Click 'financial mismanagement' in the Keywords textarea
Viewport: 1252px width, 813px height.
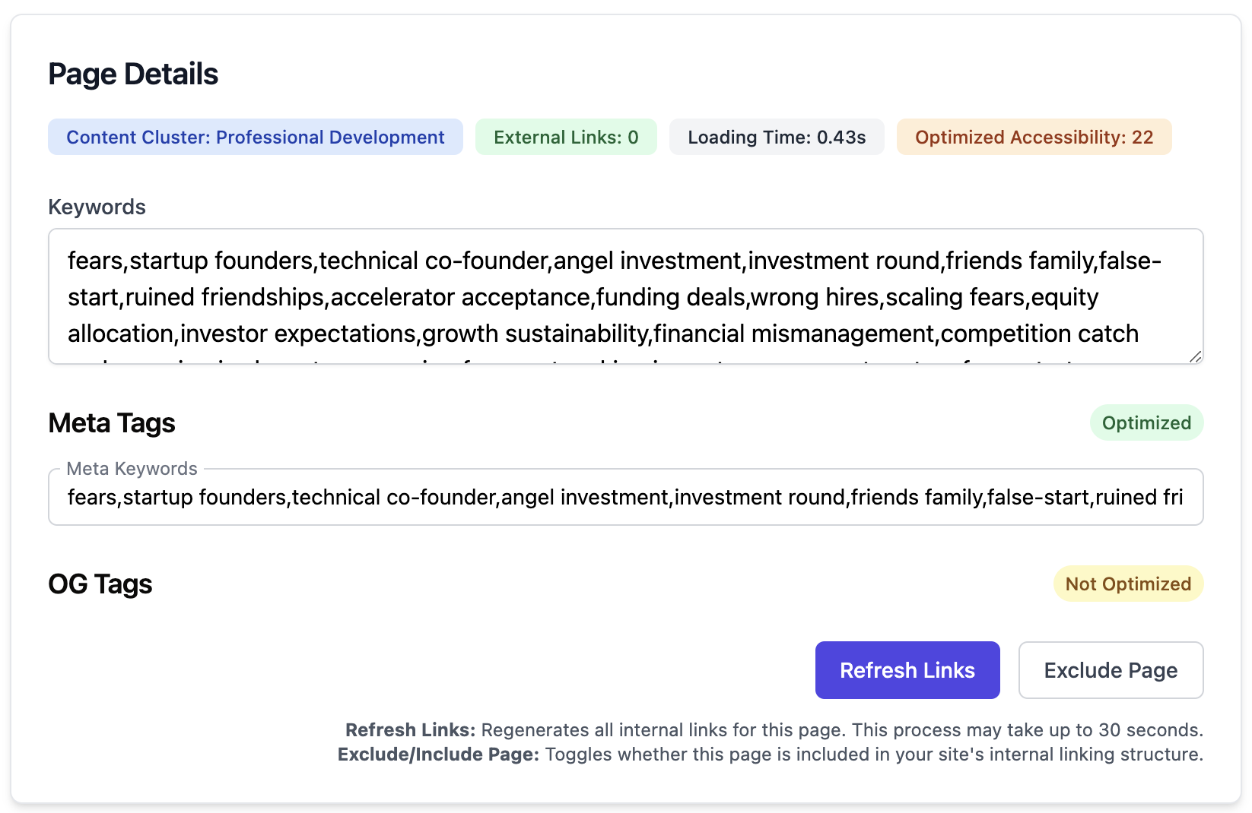point(793,334)
